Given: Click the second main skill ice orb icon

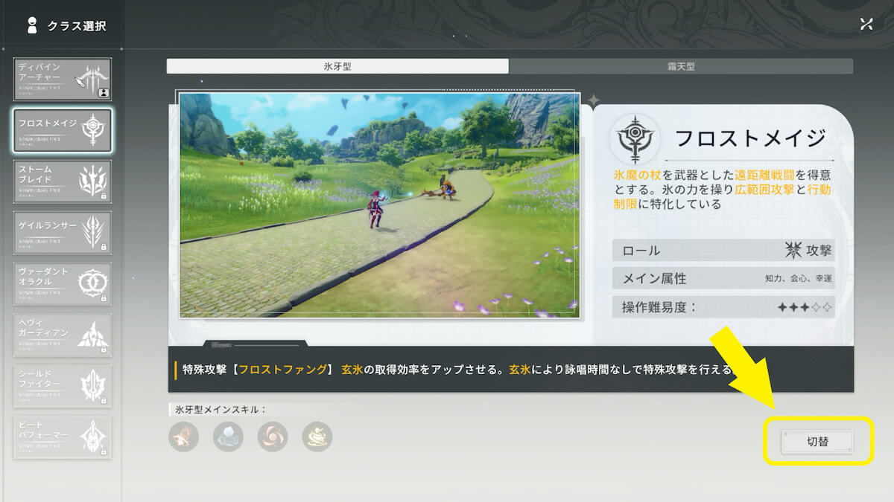Looking at the screenshot, I should click(x=228, y=437).
